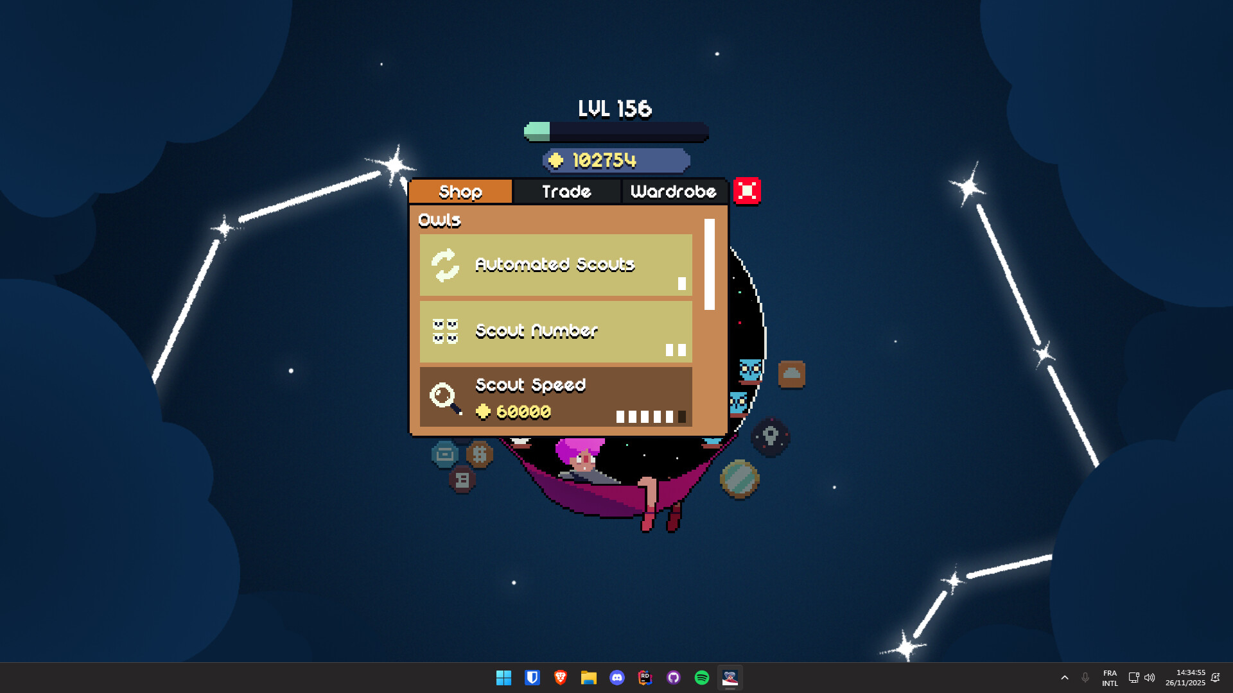Click the camera badge icon beside the hammock
Viewport: 1233px width, 693px height.
click(x=445, y=453)
